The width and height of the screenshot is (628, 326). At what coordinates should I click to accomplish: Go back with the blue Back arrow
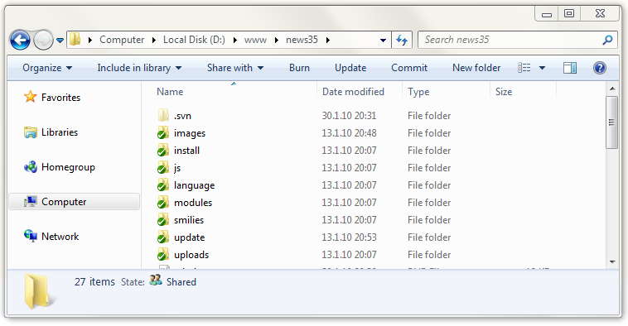click(20, 40)
